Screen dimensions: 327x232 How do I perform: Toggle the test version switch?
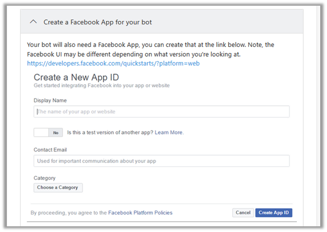point(48,133)
